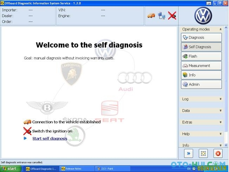Click the full-screen frame icon button

[203, 153]
